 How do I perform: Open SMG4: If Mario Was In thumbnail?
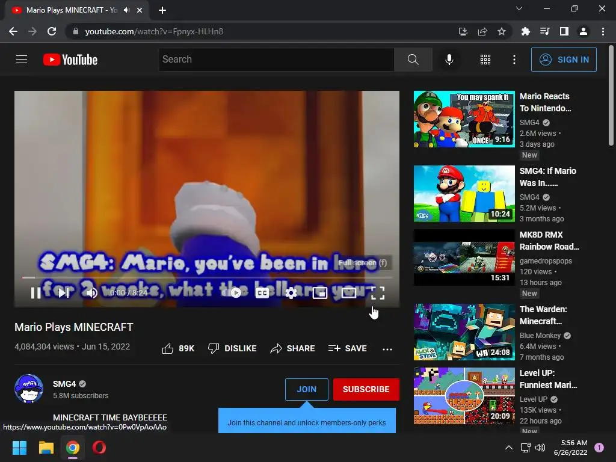(464, 194)
